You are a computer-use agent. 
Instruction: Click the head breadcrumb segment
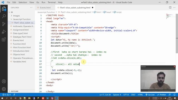(x=107, y=12)
